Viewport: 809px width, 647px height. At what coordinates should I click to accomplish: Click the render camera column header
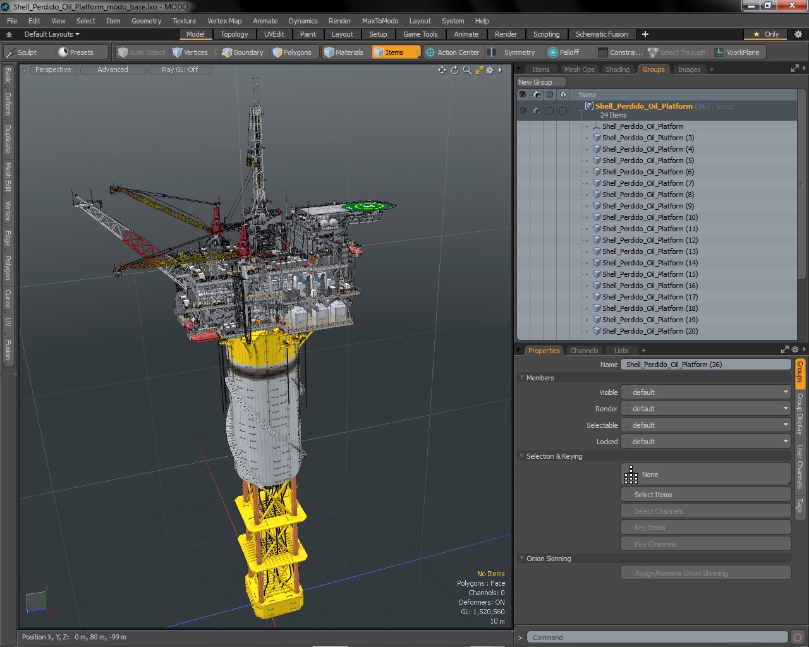537,95
